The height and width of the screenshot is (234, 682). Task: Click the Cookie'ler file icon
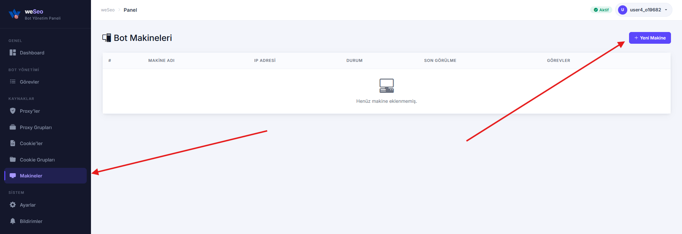[x=13, y=143]
